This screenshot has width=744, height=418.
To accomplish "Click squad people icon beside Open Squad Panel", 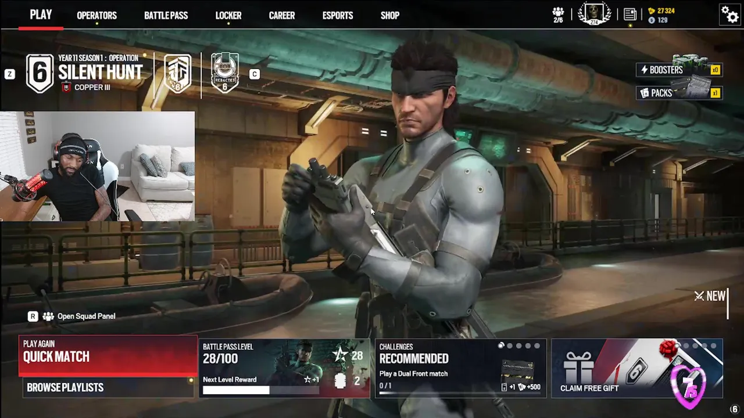I will [x=48, y=316].
